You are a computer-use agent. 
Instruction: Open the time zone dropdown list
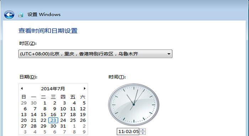click(95, 54)
